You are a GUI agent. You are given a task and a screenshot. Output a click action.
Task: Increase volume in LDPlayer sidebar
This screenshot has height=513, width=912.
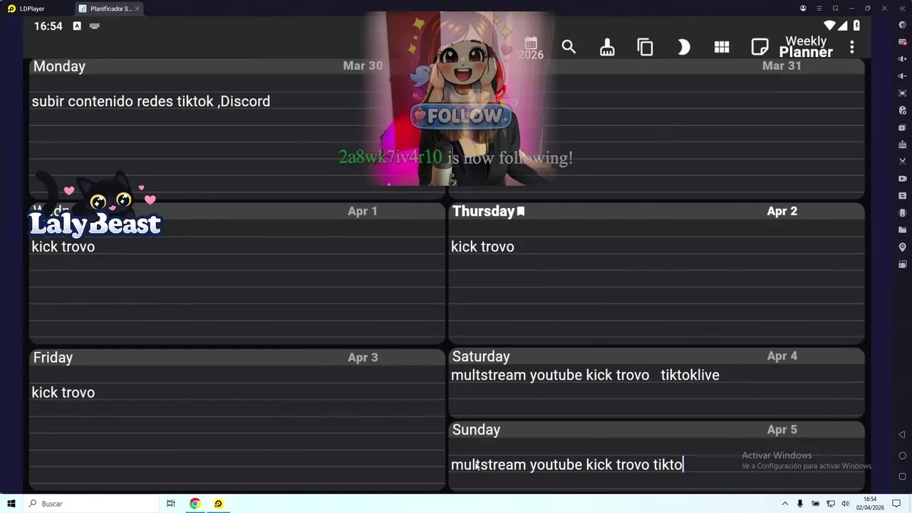pyautogui.click(x=903, y=59)
